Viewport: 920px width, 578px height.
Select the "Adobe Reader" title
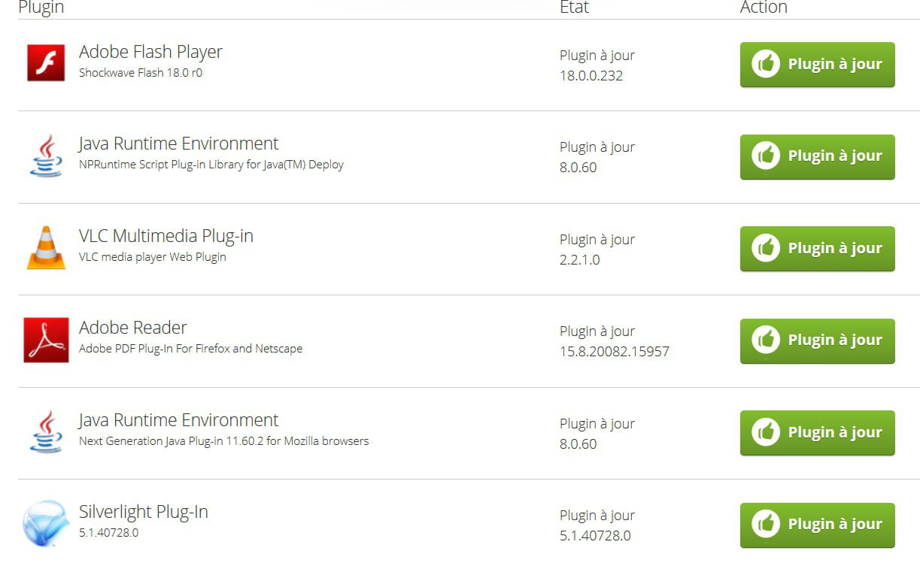133,328
